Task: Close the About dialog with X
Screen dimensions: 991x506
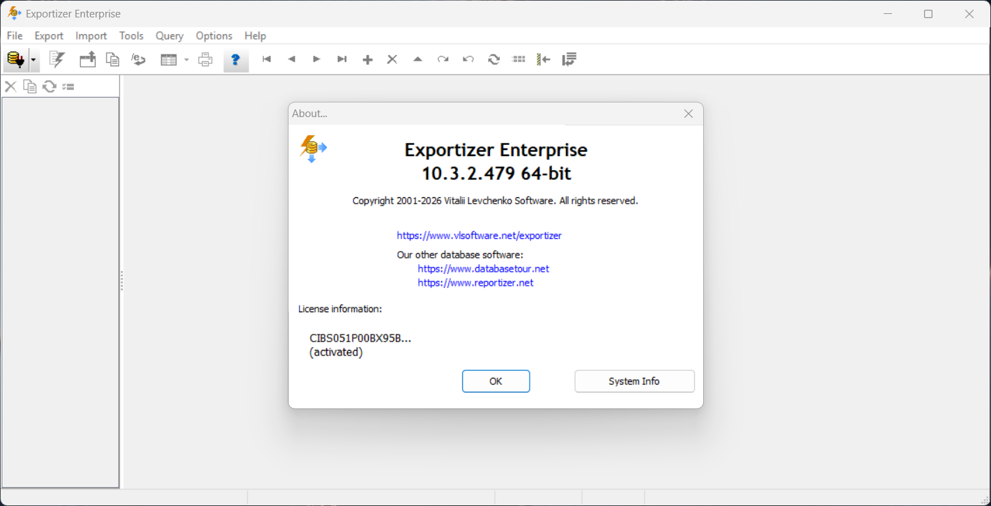Action: click(x=689, y=114)
